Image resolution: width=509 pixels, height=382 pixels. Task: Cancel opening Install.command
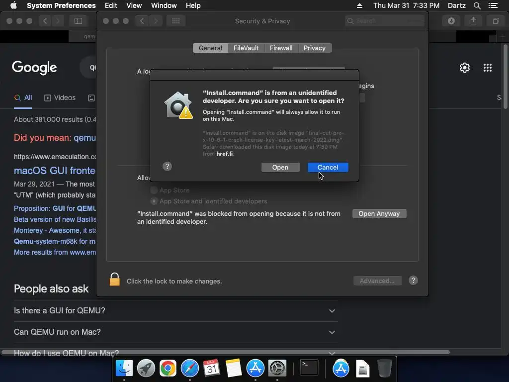328,167
